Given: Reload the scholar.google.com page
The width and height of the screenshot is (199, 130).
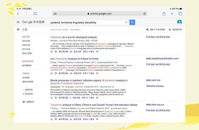Looking at the screenshot, I should coord(145,14).
